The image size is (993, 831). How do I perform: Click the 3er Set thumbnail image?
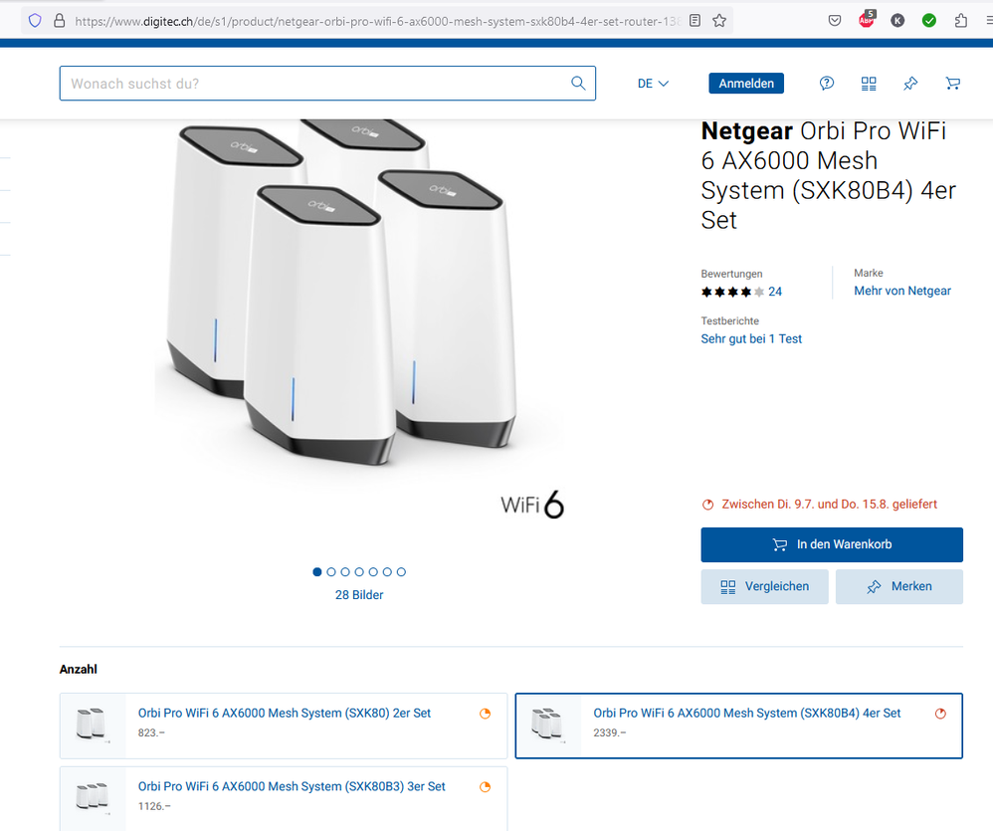[x=93, y=799]
